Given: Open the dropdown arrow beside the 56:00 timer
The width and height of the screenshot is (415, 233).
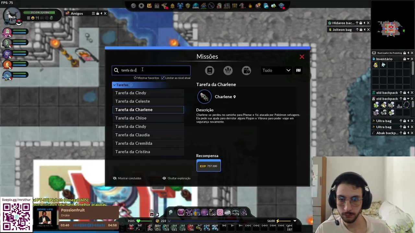Looking at the screenshot, I should [295, 221].
